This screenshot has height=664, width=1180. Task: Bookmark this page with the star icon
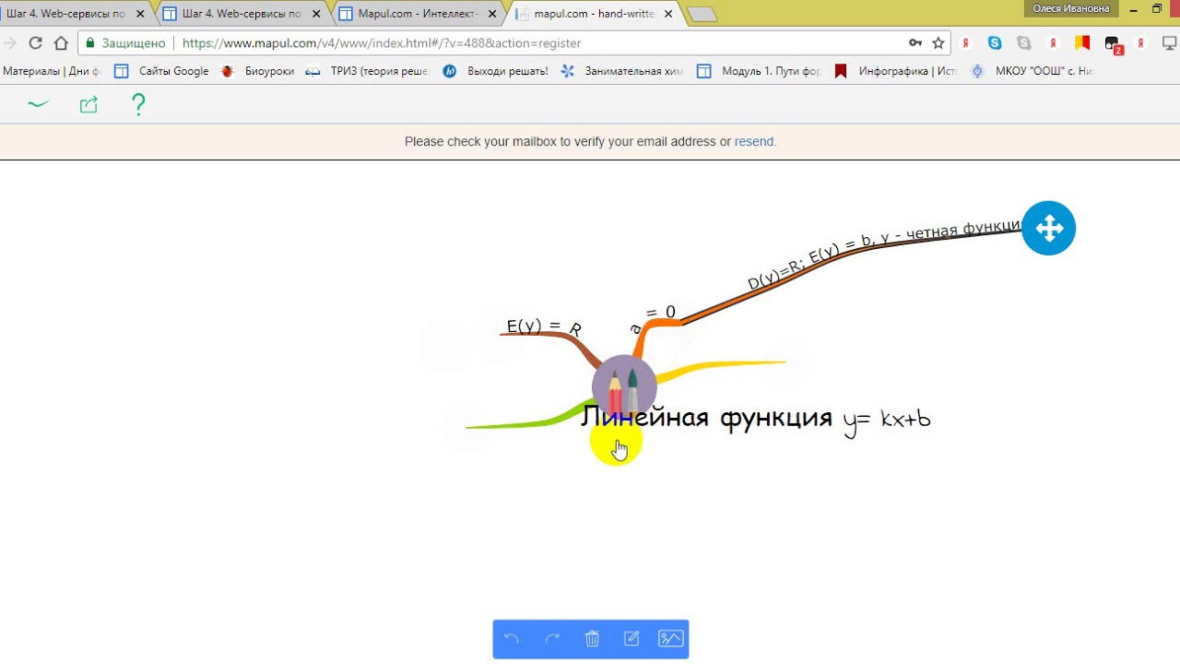938,42
